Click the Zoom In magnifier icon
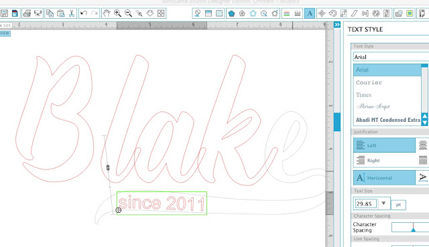The height and width of the screenshot is (247, 429). point(117,13)
